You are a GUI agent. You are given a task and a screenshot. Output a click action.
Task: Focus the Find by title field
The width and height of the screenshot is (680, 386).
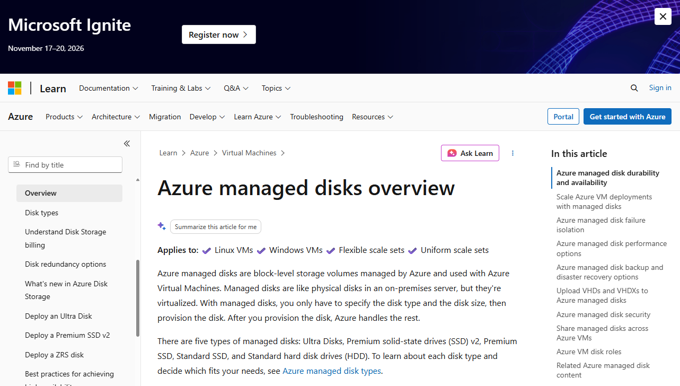[x=65, y=165]
